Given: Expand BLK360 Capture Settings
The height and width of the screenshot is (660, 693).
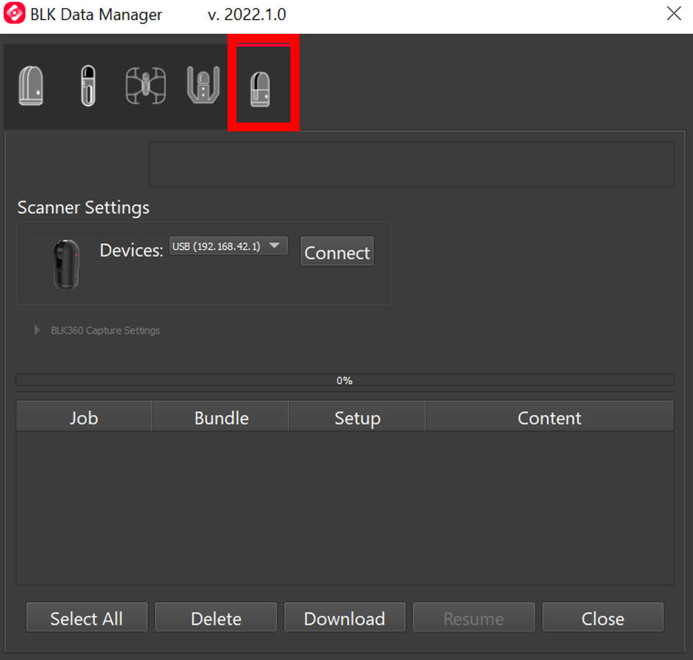Looking at the screenshot, I should [37, 330].
